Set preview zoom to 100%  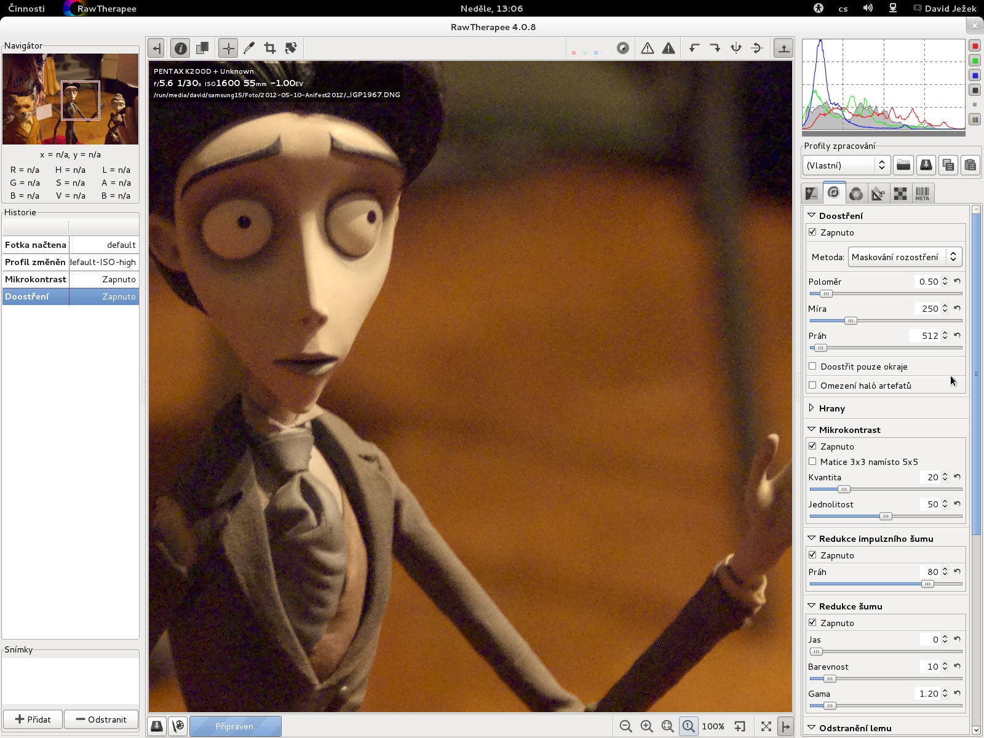(x=688, y=726)
